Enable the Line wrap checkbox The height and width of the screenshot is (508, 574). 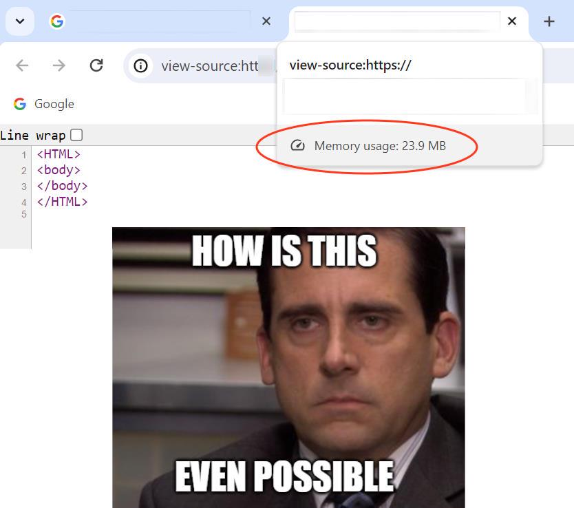(x=76, y=135)
